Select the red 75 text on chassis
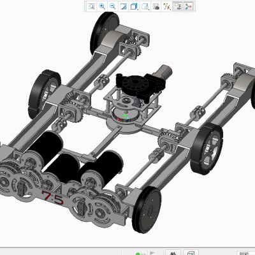255x255 pixels. tap(53, 198)
